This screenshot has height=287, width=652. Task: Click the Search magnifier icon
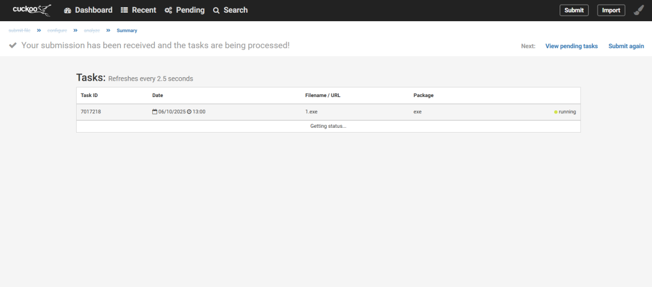coord(216,10)
